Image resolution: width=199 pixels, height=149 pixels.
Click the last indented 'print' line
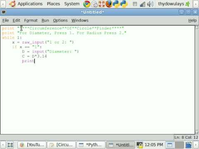(28, 61)
